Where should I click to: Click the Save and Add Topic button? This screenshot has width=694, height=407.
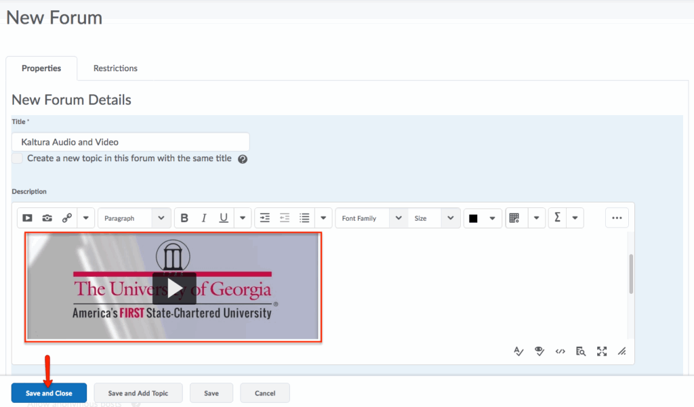[x=138, y=393]
